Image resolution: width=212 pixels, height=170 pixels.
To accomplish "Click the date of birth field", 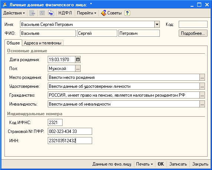I will tap(61, 60).
